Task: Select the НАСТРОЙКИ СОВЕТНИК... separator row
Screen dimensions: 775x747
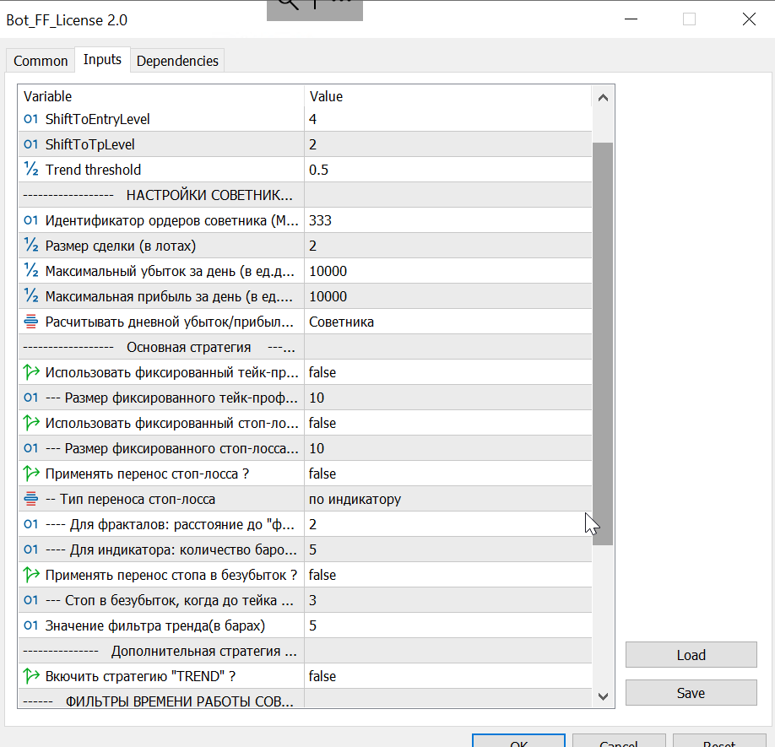Action: (x=305, y=195)
